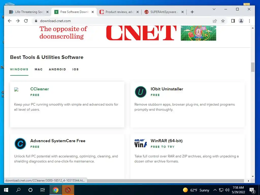The height and width of the screenshot is (195, 260).
Task: Open Cortana from the taskbar
Action: click(x=30, y=190)
